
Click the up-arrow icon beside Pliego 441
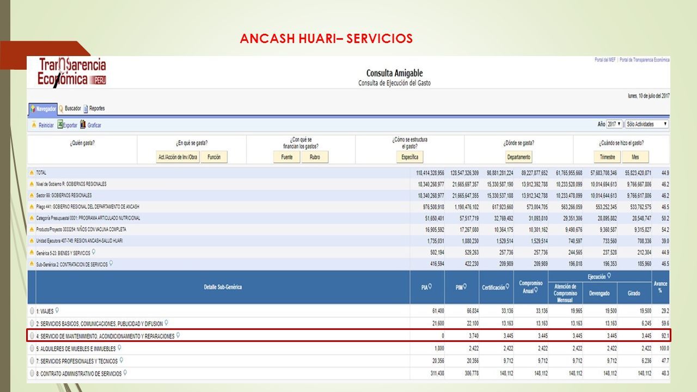point(32,207)
